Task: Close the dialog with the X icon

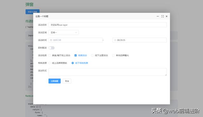Action: (x=167, y=16)
